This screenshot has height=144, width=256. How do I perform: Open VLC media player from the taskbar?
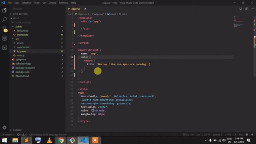49,140
